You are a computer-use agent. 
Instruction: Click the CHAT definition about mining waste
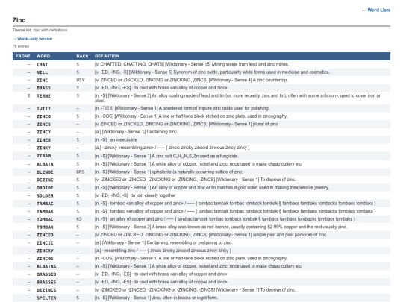[x=192, y=64]
